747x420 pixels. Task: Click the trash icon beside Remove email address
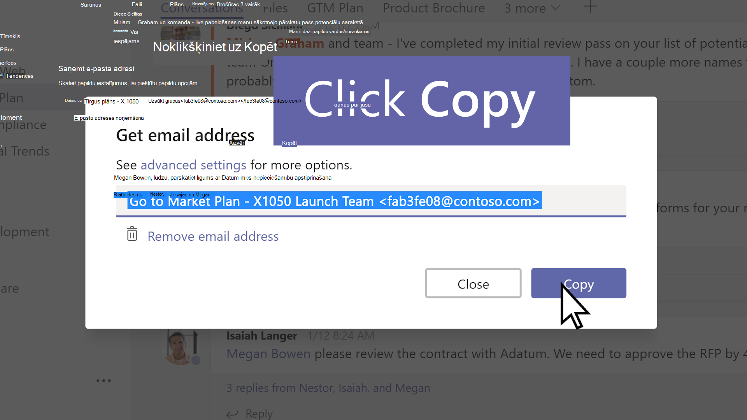[x=132, y=234]
